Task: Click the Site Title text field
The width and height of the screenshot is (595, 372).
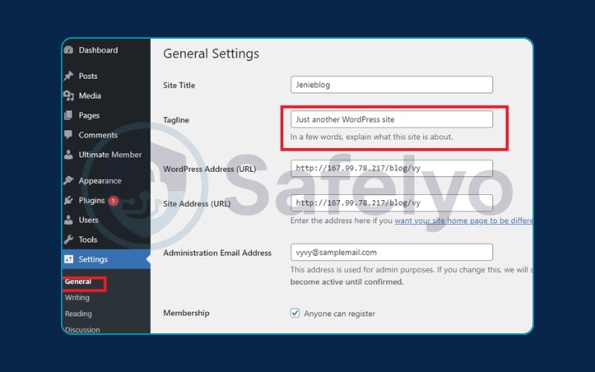Action: [391, 85]
